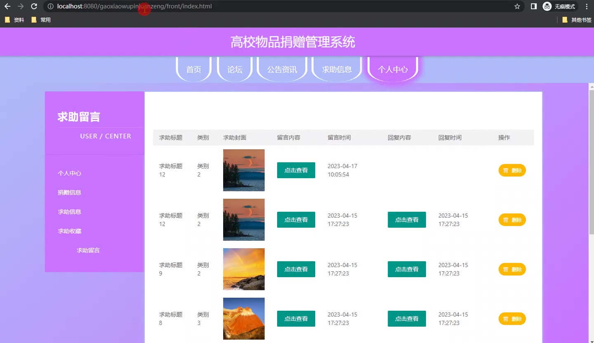Click the 求助标题 column header

click(171, 138)
